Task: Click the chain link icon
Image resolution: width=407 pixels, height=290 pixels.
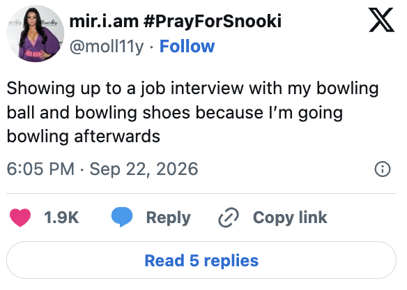Action: click(229, 217)
